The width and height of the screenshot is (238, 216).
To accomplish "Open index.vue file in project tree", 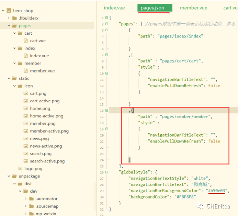I will (x=39, y=56).
